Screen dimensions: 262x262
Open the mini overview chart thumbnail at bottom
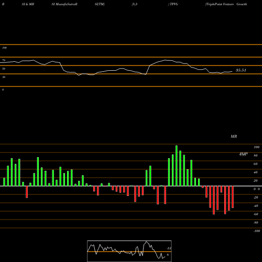pos(129,251)
